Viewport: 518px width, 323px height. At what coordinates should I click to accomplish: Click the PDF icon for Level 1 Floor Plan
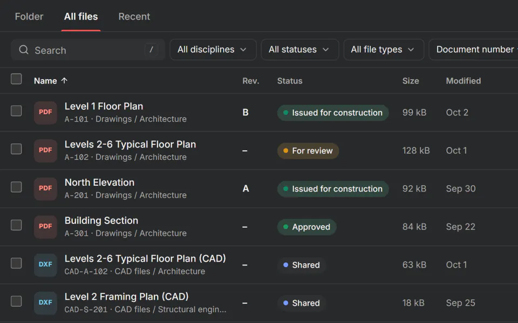(45, 113)
